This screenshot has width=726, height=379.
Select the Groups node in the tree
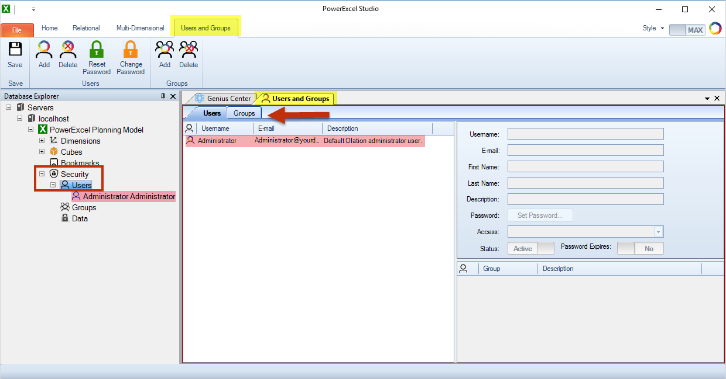tap(84, 207)
